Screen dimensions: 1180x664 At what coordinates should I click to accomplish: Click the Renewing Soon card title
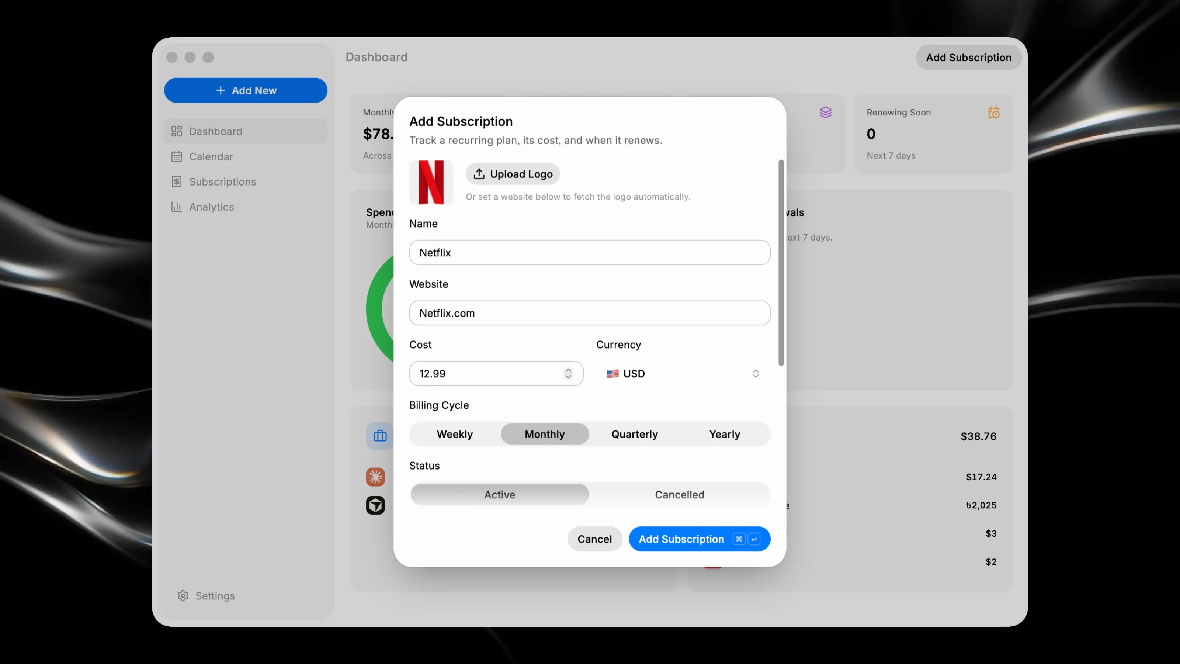898,112
